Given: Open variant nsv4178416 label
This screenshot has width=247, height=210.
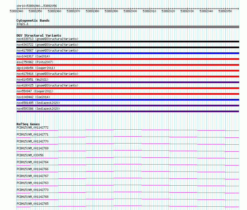Looking at the screenshot, I should 47,74.
